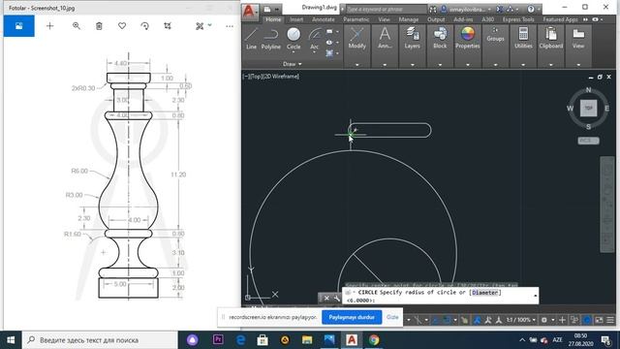Expand the Modify panel arrow at bottom
The width and height of the screenshot is (620, 349).
coord(357,65)
